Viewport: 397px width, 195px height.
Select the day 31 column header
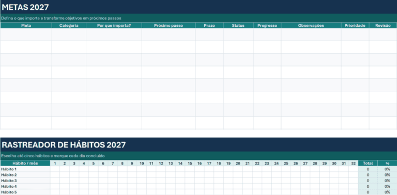click(344, 163)
